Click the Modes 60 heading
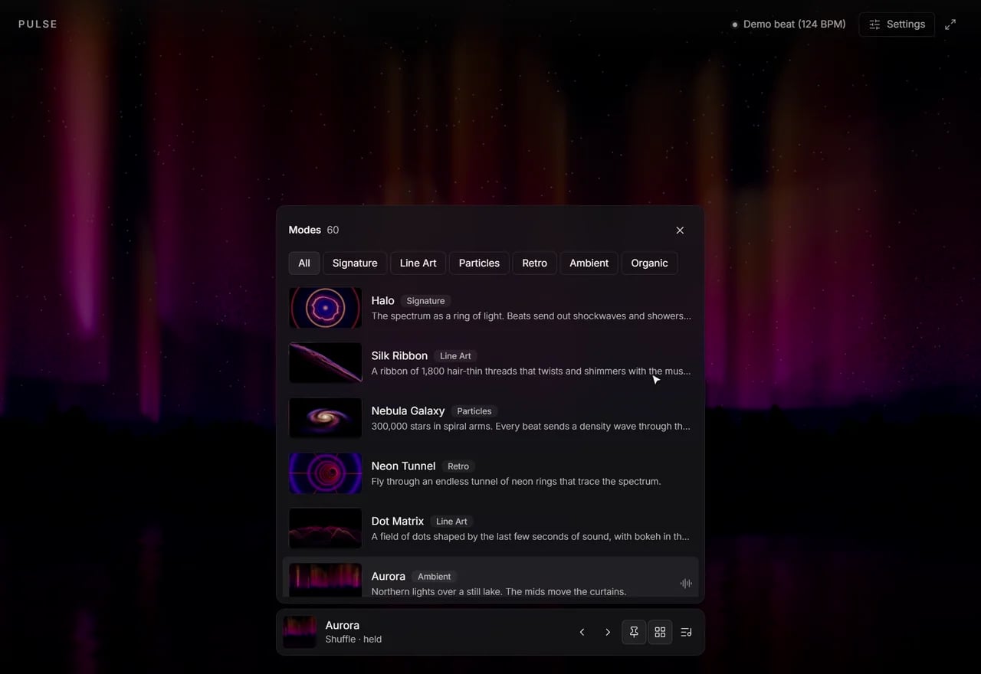The image size is (981, 674). click(x=313, y=231)
